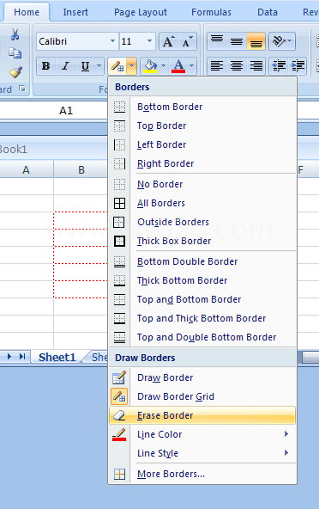Set Middle Align vertical alignment
Viewport: 319px width, 509px height.
pyautogui.click(x=237, y=41)
